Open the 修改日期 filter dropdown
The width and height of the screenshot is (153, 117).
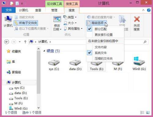[57, 23]
